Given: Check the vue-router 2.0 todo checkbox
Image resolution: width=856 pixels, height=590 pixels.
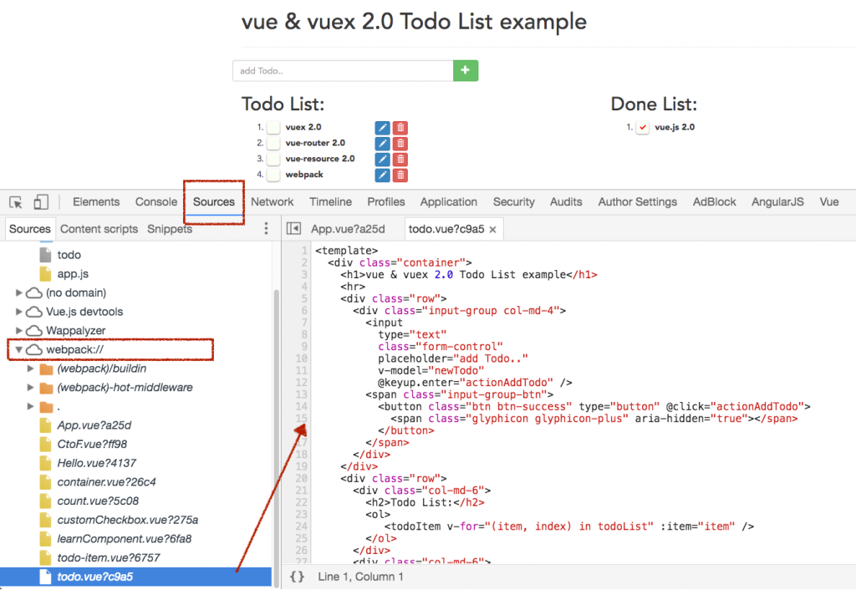Looking at the screenshot, I should point(273,143).
